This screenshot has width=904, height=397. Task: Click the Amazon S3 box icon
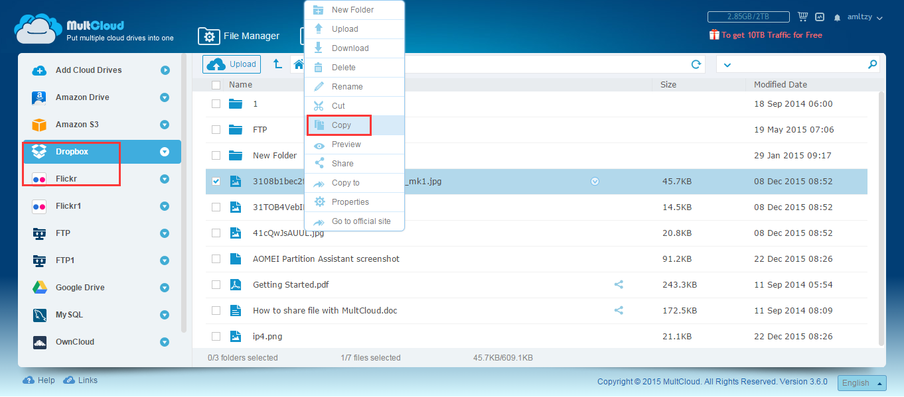click(x=40, y=125)
